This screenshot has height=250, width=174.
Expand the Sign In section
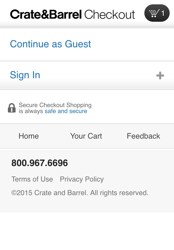25,75
